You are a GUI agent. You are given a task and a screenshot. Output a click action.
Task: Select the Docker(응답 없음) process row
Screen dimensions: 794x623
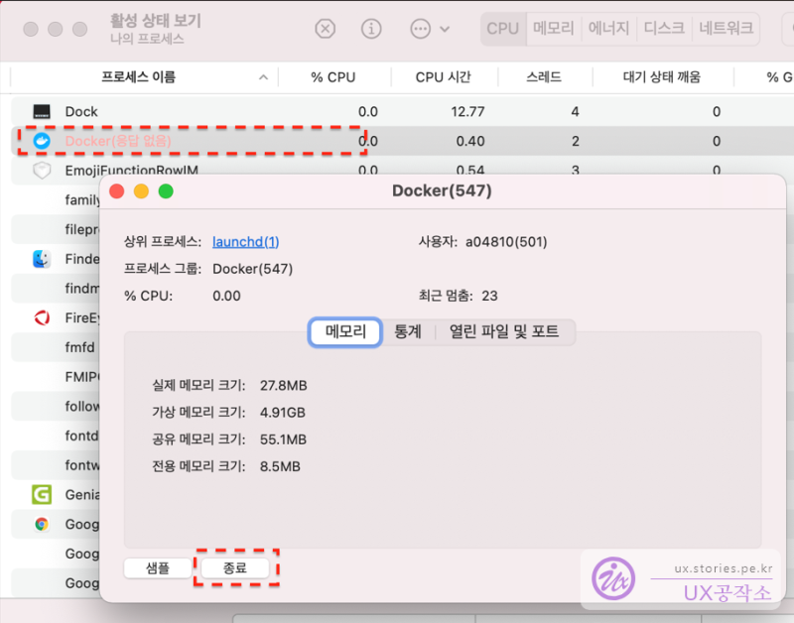tap(403, 141)
